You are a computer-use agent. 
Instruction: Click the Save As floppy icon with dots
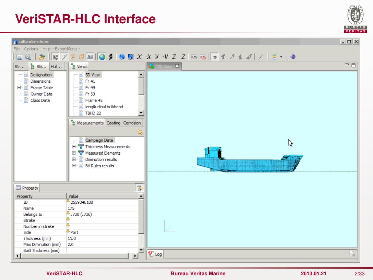[28, 57]
